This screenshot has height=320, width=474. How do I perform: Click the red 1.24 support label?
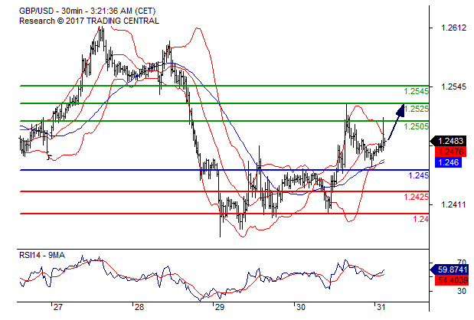(x=421, y=219)
